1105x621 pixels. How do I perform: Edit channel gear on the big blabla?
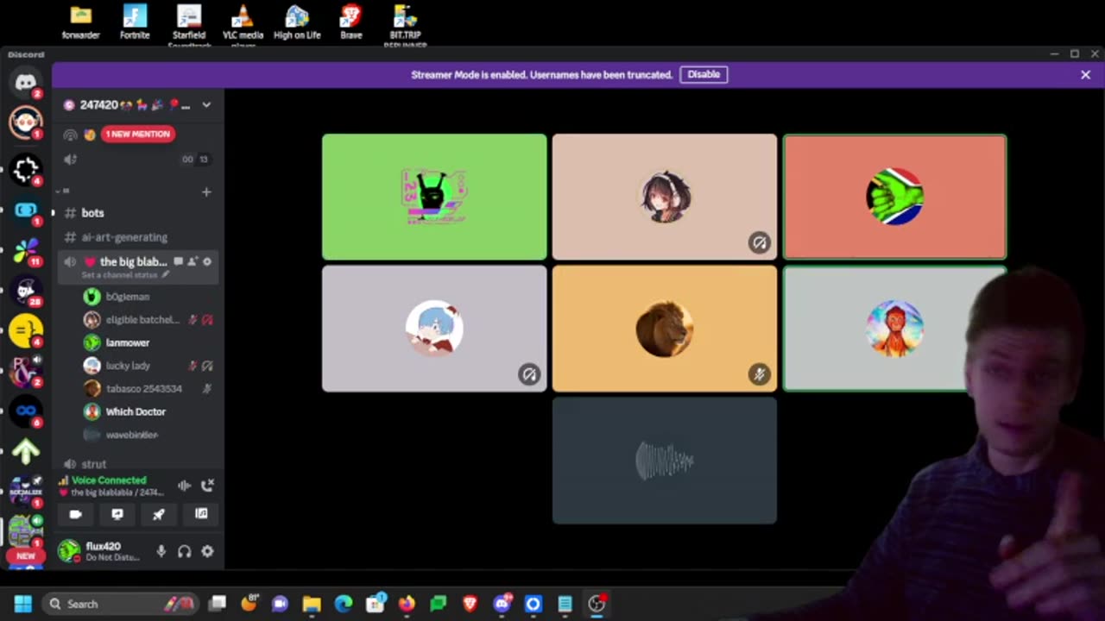click(207, 261)
